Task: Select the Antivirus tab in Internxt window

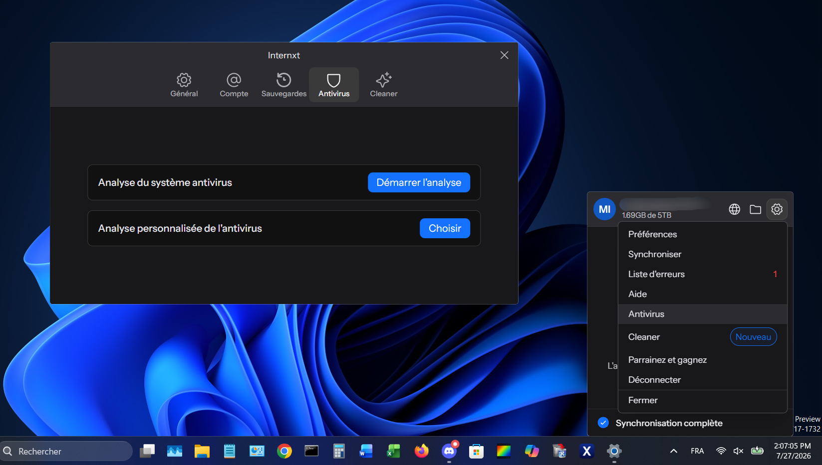Action: point(334,85)
